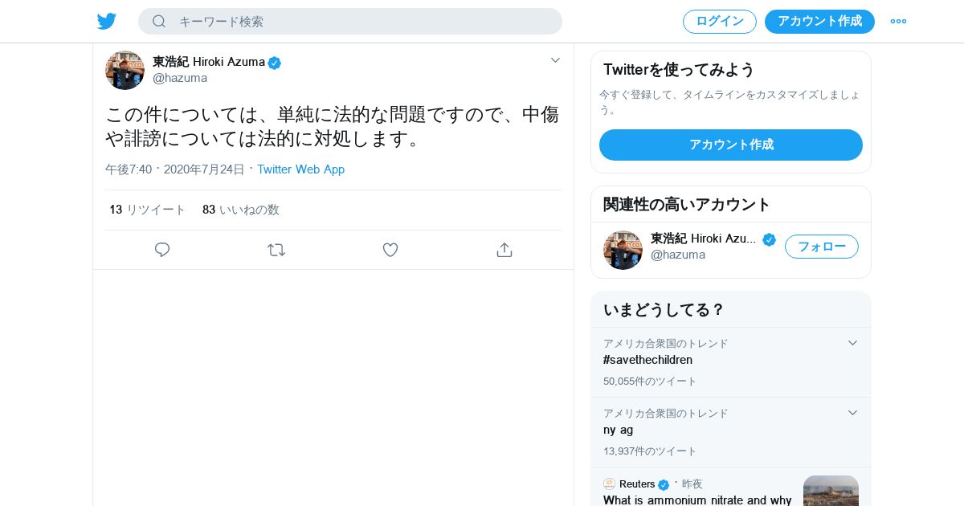
Task: Share the tweet via share icon
Action: 504,250
